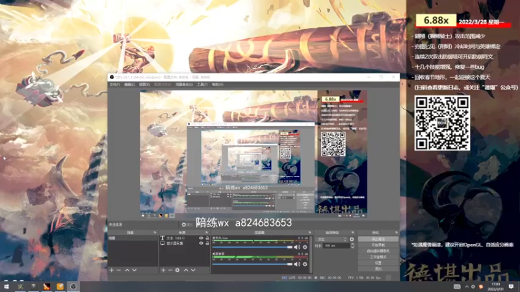Open the yellow app in taskbar
This screenshot has height=292, width=520.
(x=60, y=286)
